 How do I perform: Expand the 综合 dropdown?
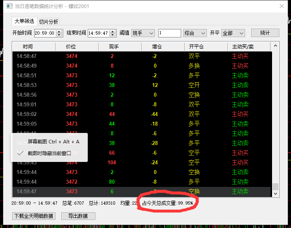point(195,33)
